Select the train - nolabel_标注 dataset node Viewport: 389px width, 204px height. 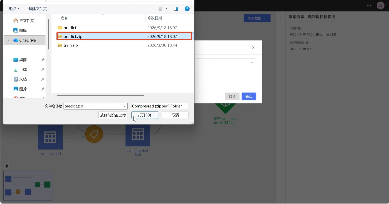[138, 136]
